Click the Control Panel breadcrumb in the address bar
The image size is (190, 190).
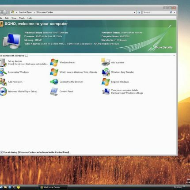(26, 12)
